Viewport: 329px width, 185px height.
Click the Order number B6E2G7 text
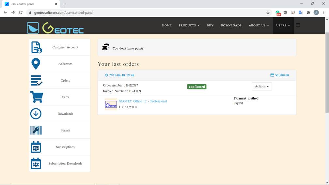click(120, 85)
